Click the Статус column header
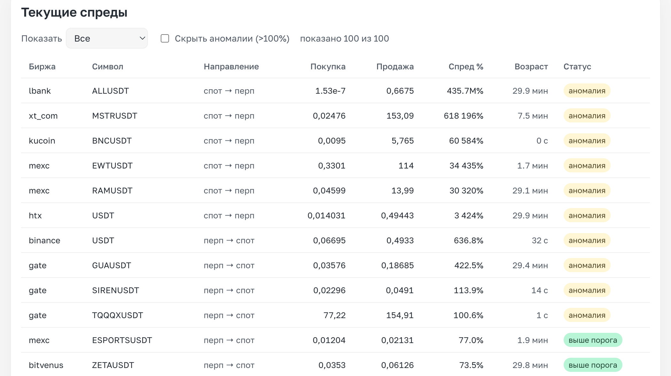The image size is (671, 376). pos(577,67)
